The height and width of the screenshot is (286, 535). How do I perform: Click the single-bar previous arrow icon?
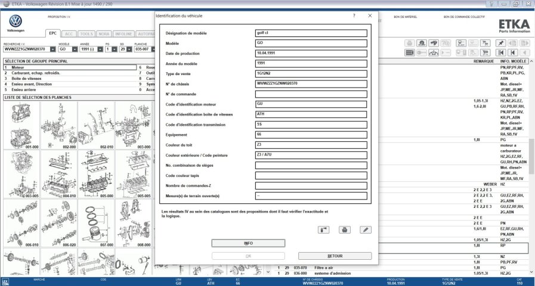[512, 52]
